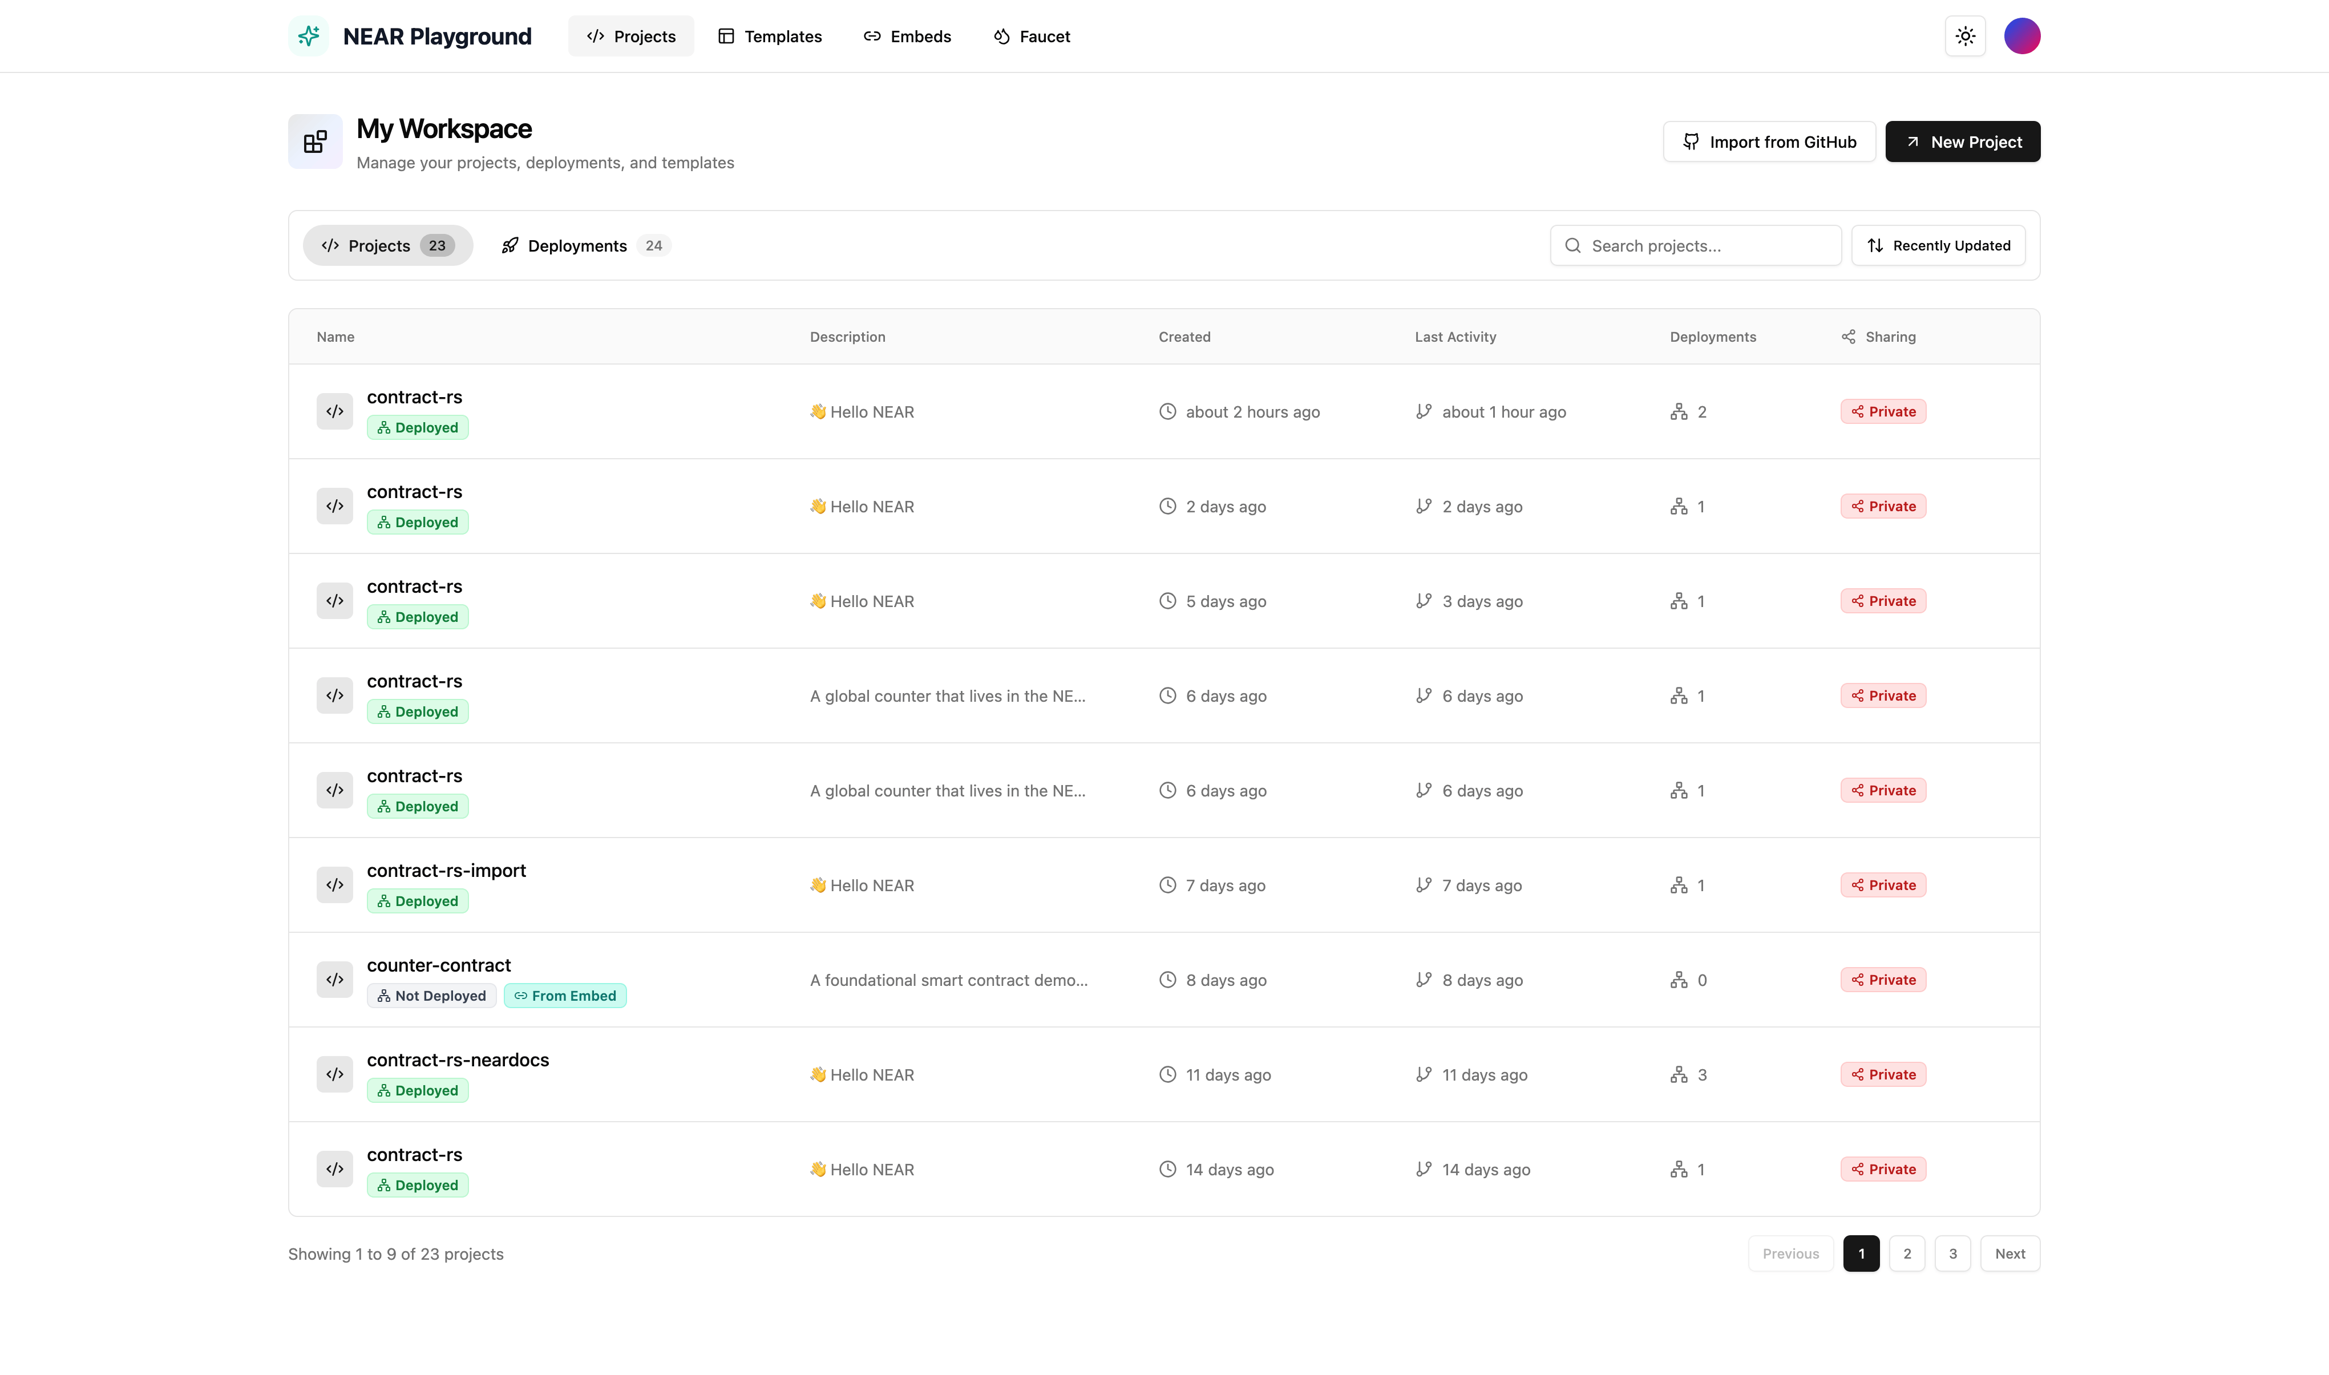Click clock icon beside about 2 hours ago
Viewport: 2329px width, 1375px height.
[x=1167, y=411]
